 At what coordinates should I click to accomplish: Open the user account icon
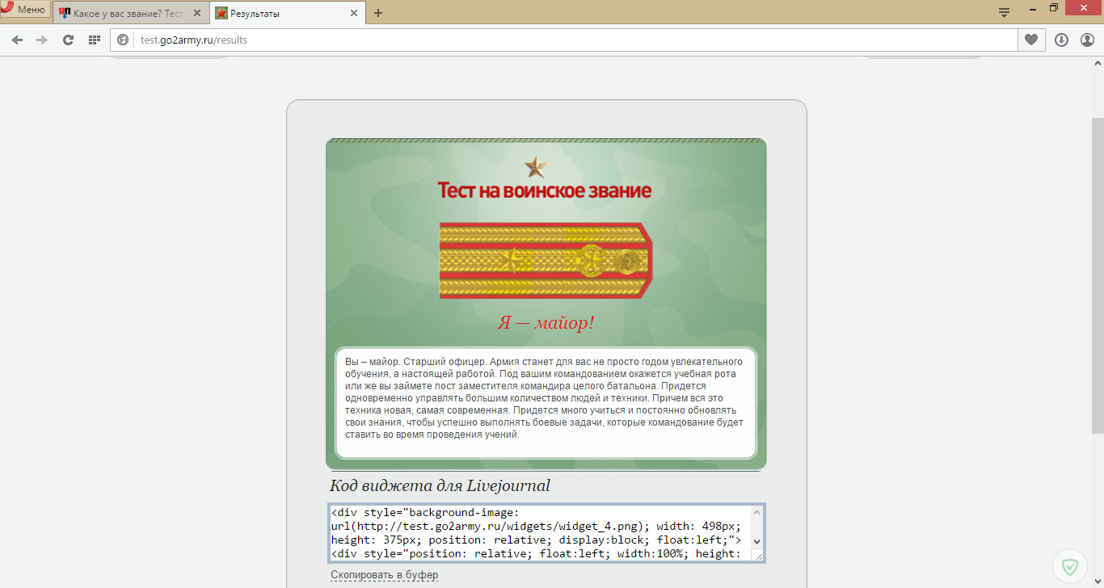(x=1087, y=40)
